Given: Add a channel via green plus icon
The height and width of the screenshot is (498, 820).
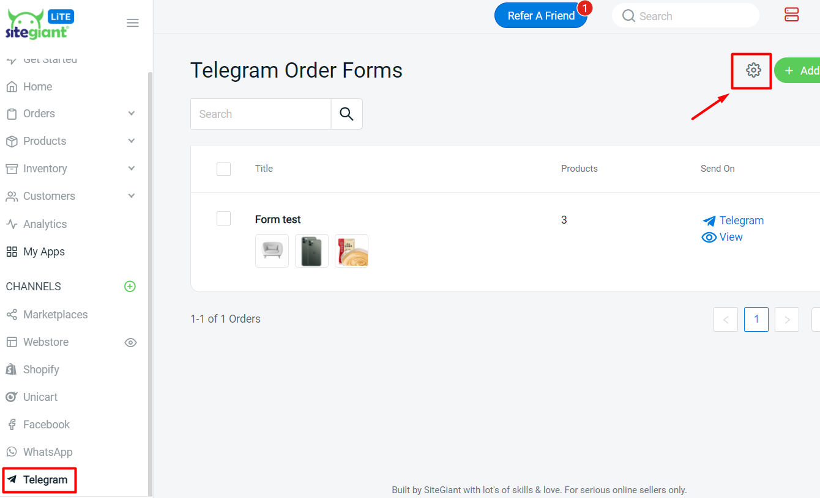Looking at the screenshot, I should point(130,287).
